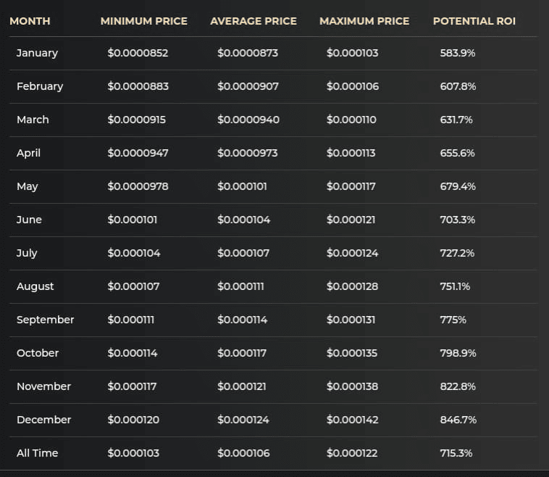This screenshot has width=549, height=477.
Task: Select January's minimum price $0.0000852
Action: [x=138, y=53]
